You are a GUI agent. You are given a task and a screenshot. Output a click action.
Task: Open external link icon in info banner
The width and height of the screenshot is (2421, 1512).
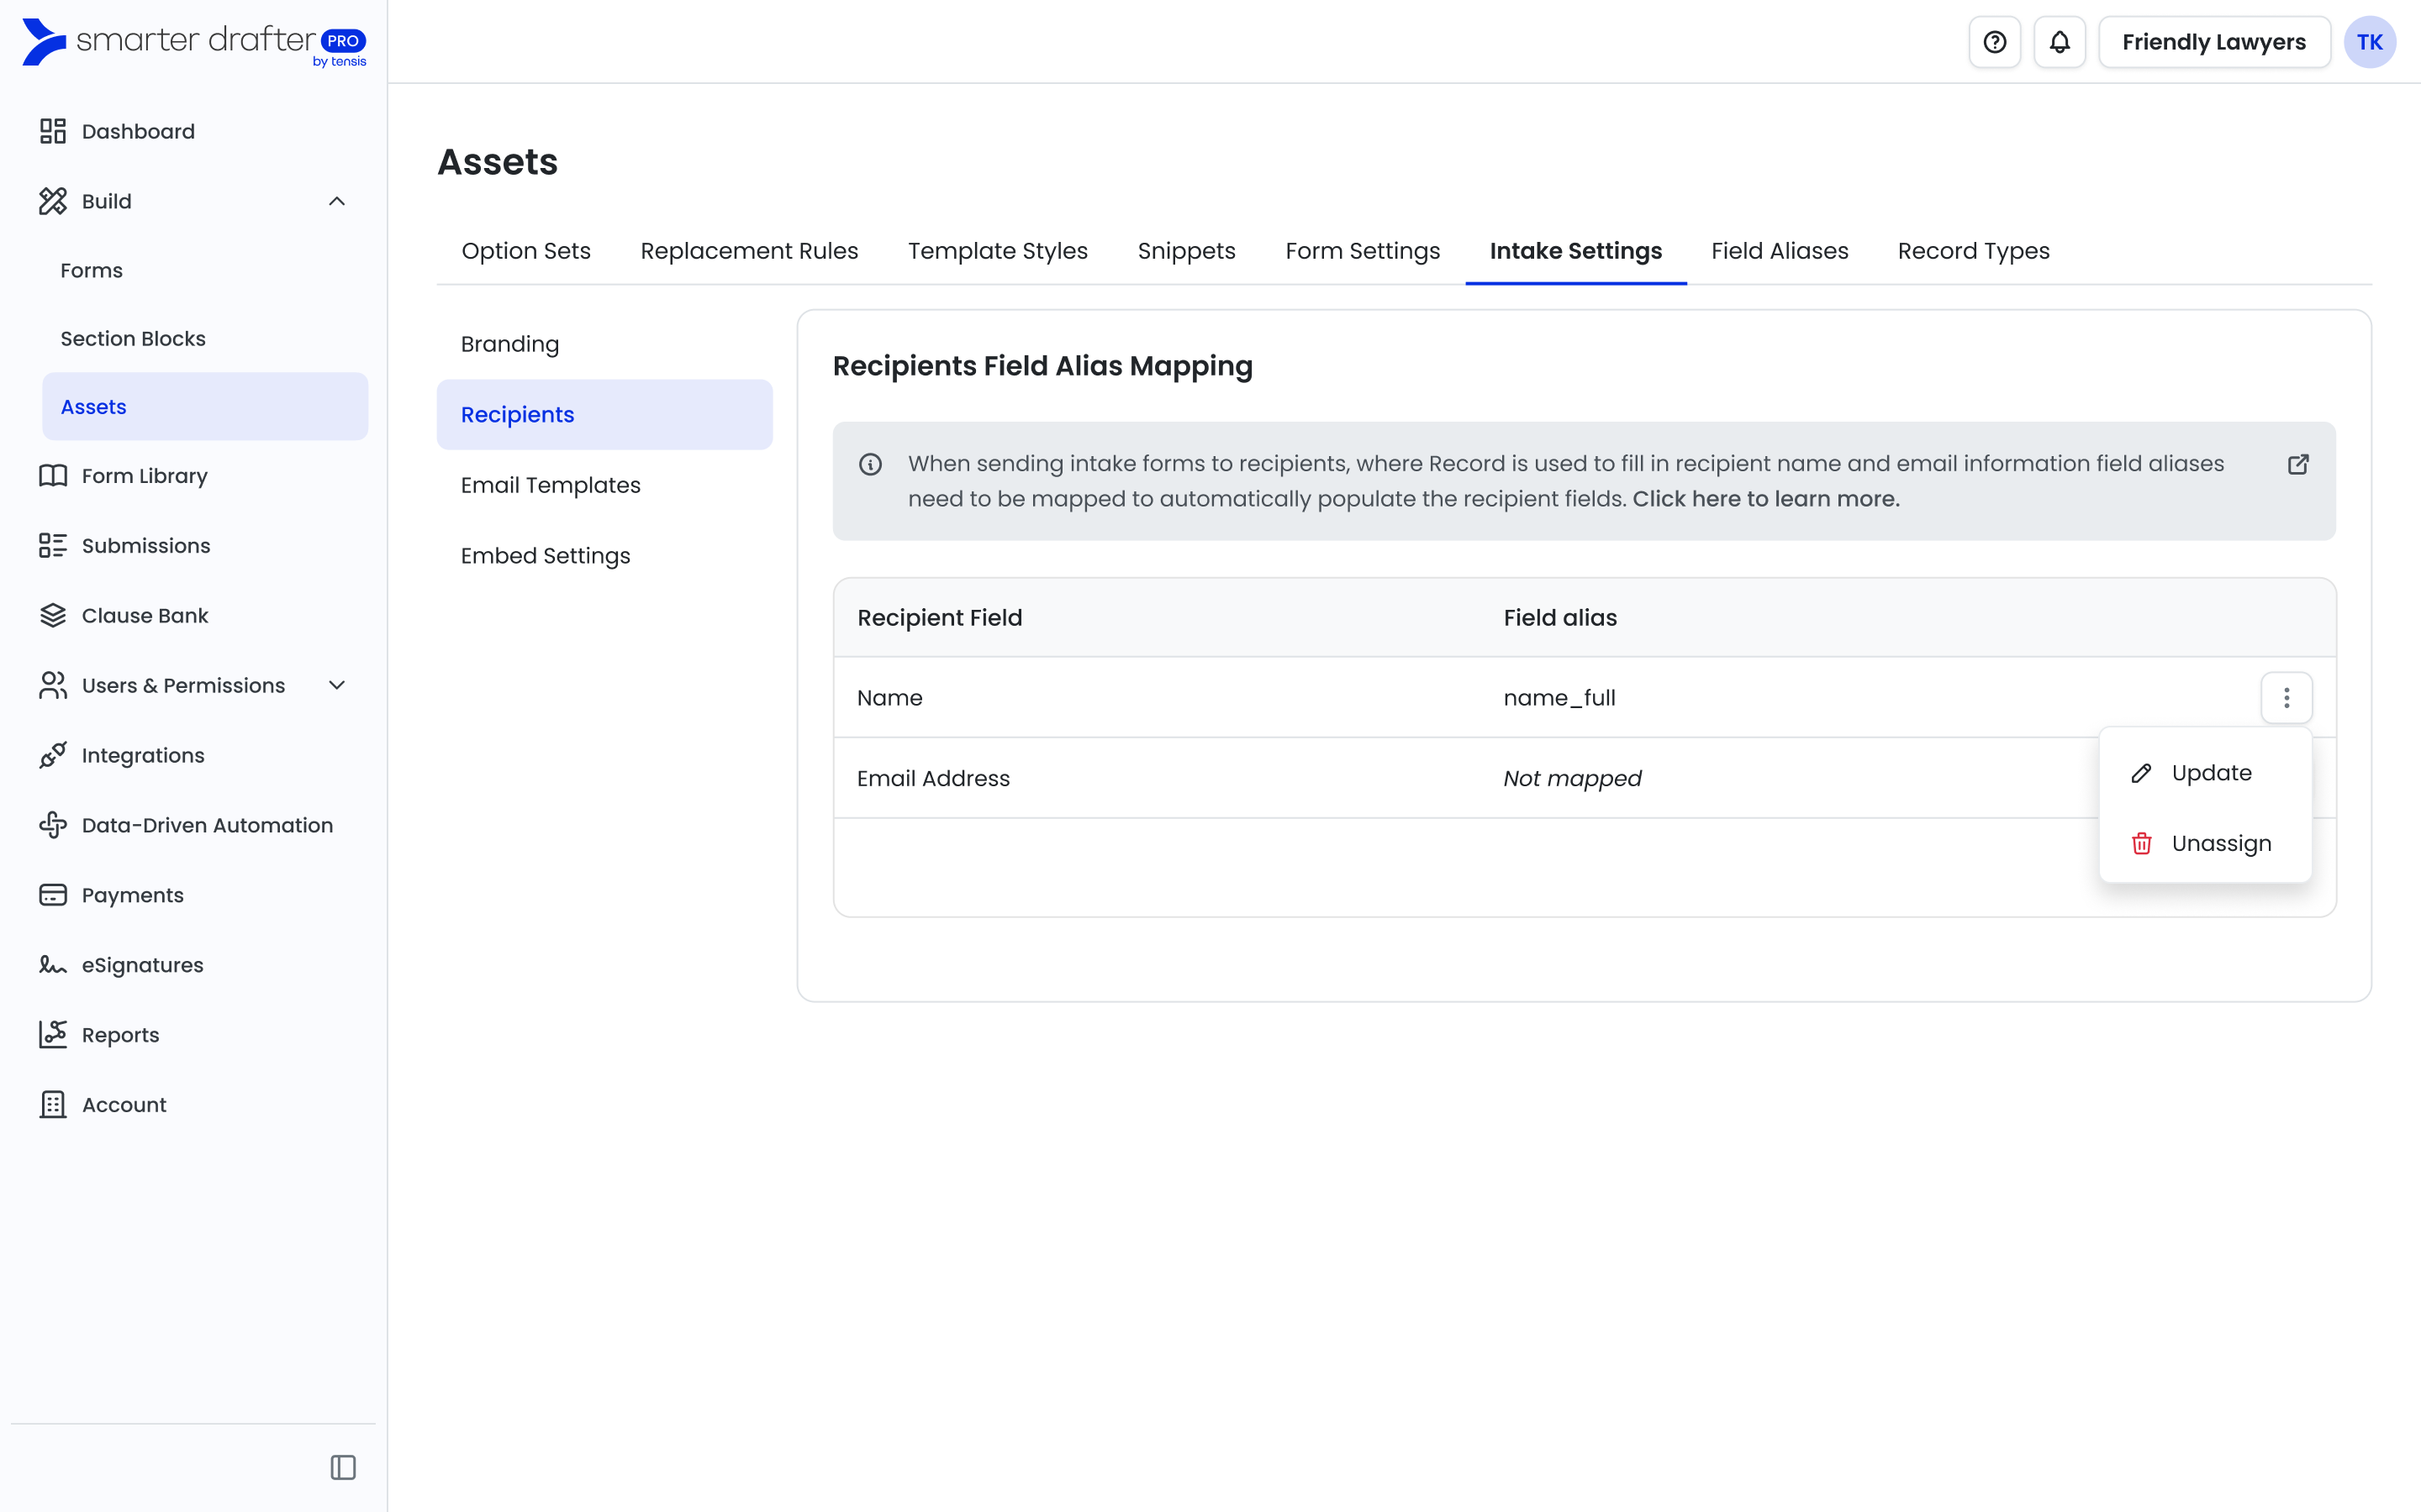[2298, 464]
